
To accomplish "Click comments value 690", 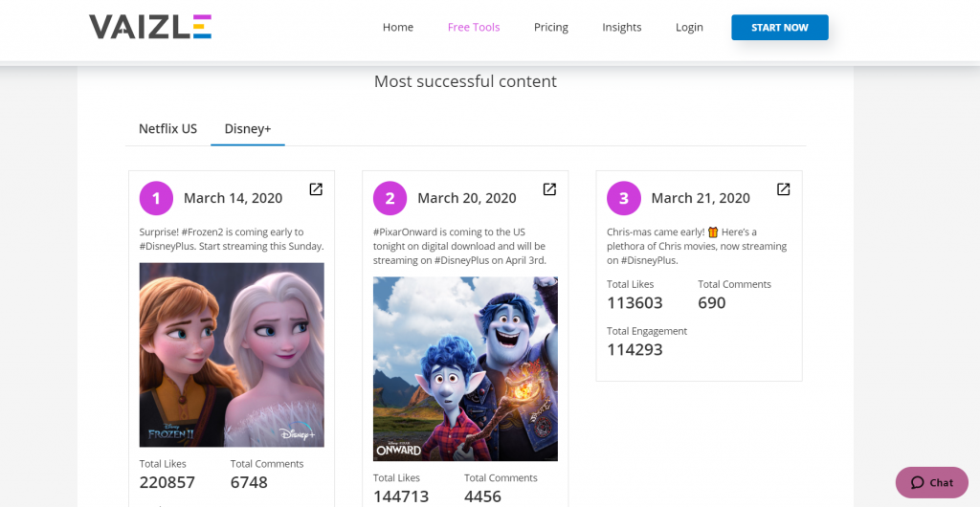I will click(x=712, y=303).
